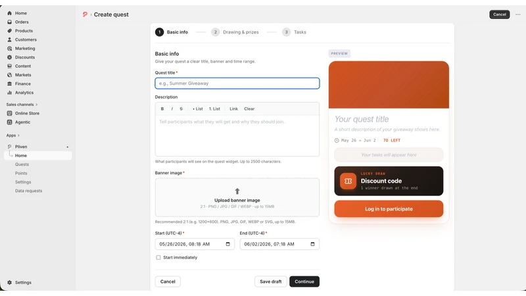Enable the Start immediately checkbox
Viewport: 526px width, 296px height.
[x=158, y=257]
